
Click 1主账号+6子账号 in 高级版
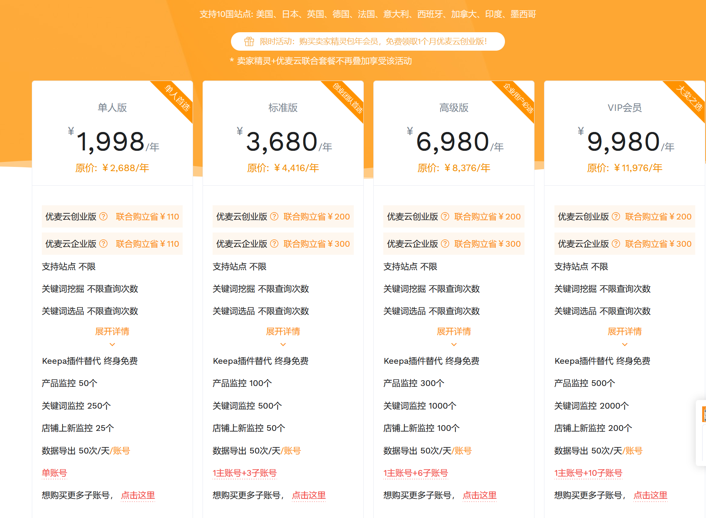pyautogui.click(x=416, y=473)
